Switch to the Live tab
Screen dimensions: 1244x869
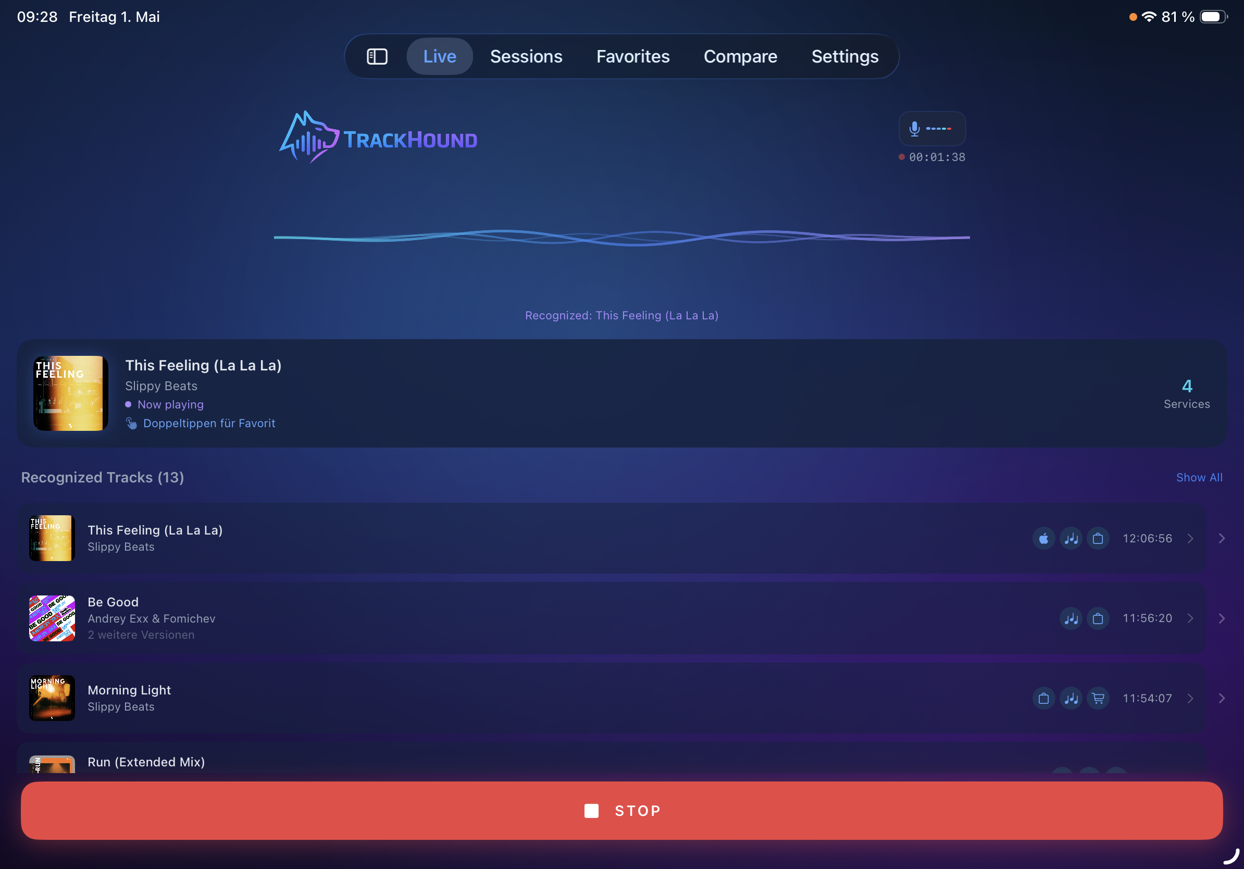coord(439,56)
